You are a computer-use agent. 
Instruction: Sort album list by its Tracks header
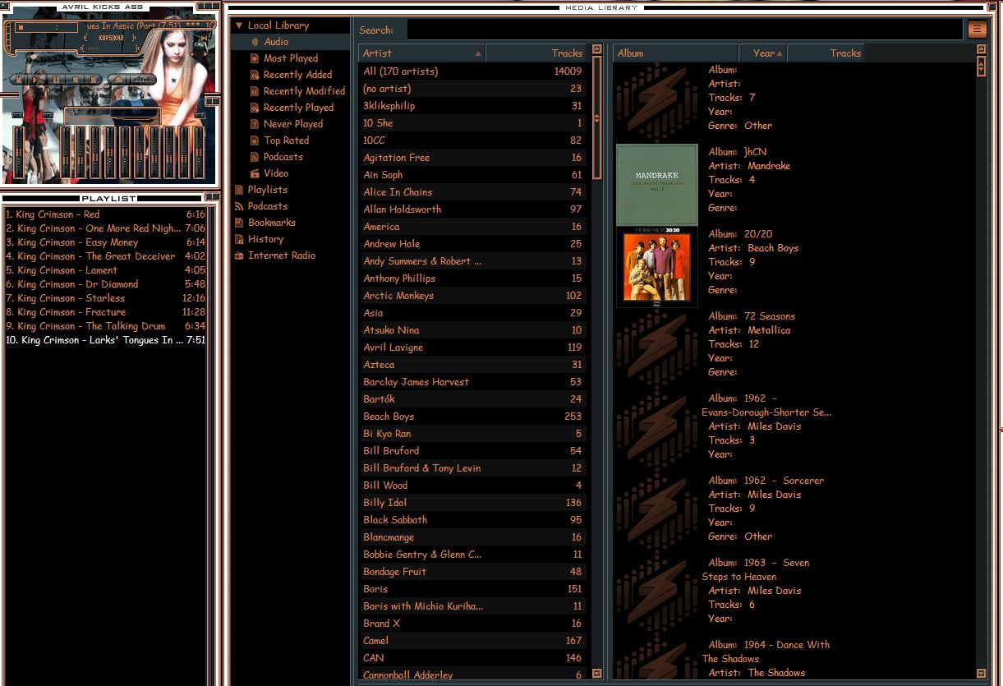[x=826, y=53]
